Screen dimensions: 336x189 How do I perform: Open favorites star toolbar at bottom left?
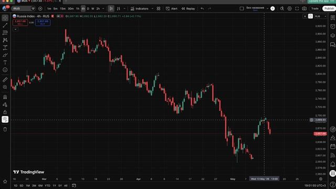5,182
